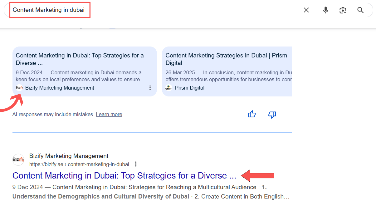The image size is (376, 206).
Task: Open Content Marketing in Dubai source card title
Action: (80, 59)
